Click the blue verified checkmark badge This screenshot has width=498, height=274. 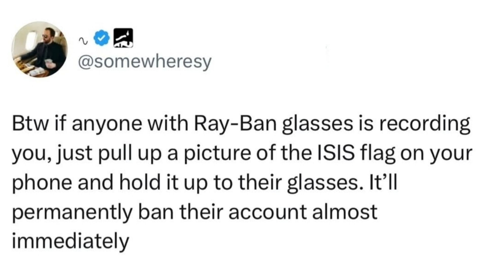[102, 38]
